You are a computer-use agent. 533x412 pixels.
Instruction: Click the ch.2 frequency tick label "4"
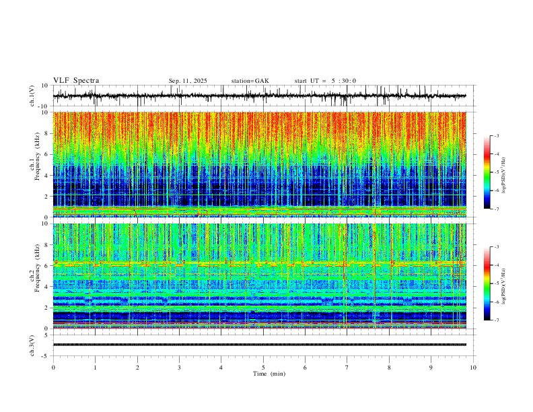pos(47,287)
